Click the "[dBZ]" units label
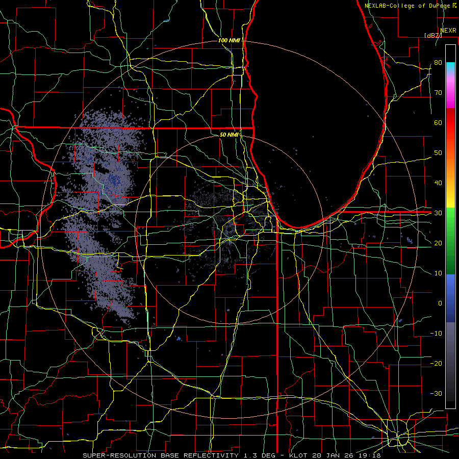The width and height of the screenshot is (459, 459). click(433, 35)
